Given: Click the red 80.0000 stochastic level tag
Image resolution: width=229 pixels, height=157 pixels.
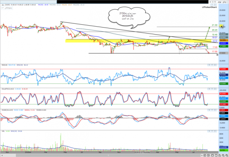Looking at the screenshot, I should [x=224, y=93].
